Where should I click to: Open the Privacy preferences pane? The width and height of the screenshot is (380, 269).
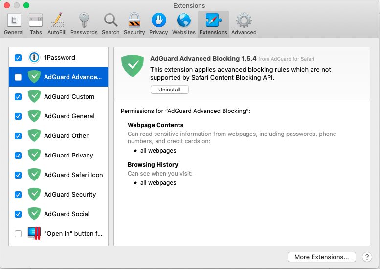point(158,24)
